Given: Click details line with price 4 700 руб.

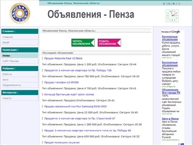Looking at the screenshot, I should click(89, 89).
